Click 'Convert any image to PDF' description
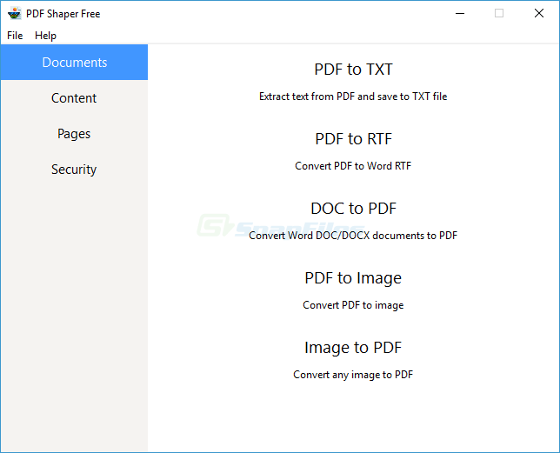This screenshot has height=453, width=560. click(353, 375)
